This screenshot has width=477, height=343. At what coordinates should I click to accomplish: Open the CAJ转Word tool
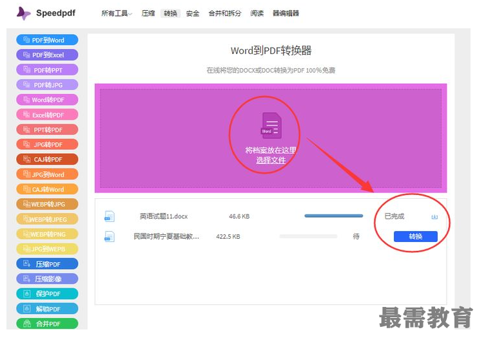click(47, 189)
